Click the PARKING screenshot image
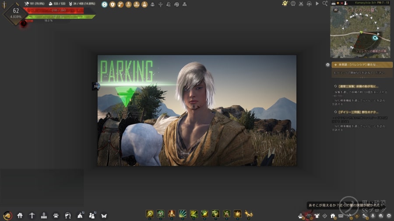This screenshot has width=394, height=221. coord(197,110)
